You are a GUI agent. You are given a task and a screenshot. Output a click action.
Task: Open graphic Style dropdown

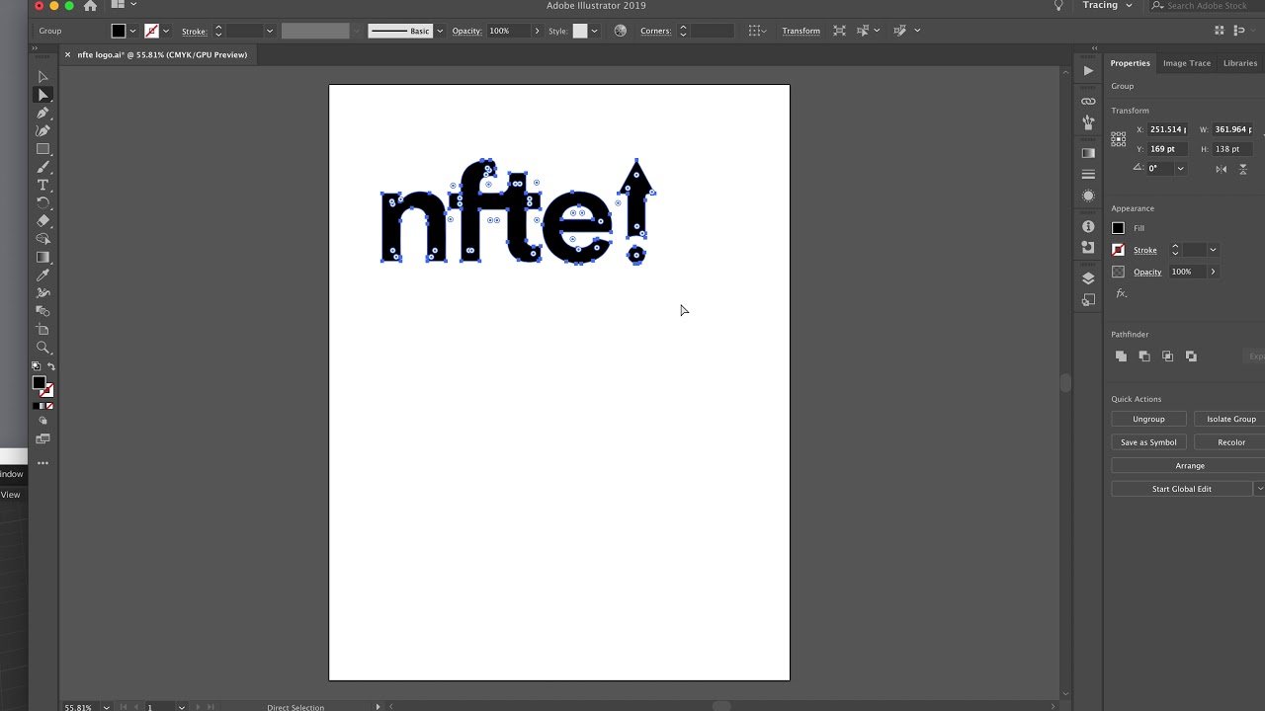[x=594, y=31]
